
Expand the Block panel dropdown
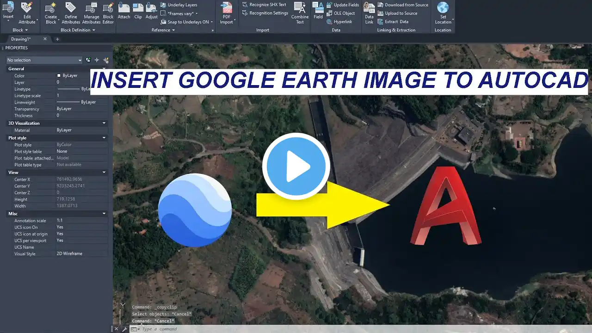[20, 30]
